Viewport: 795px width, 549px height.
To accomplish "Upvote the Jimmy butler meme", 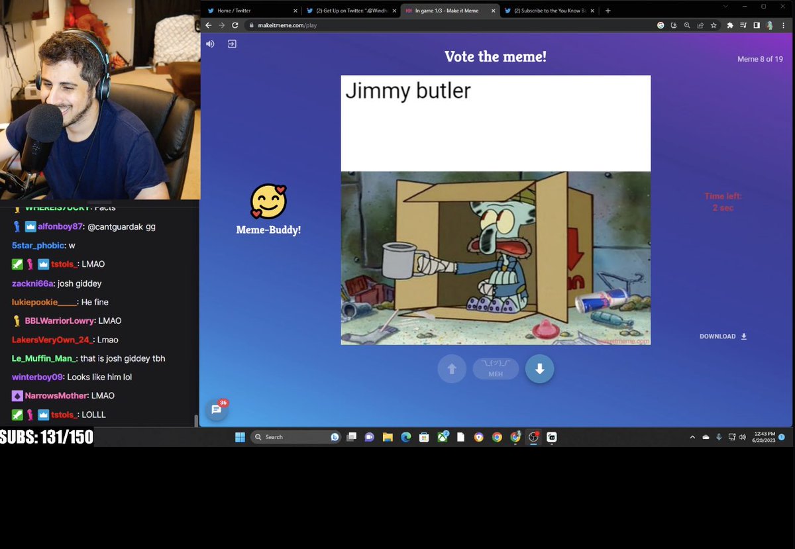I will click(x=452, y=370).
